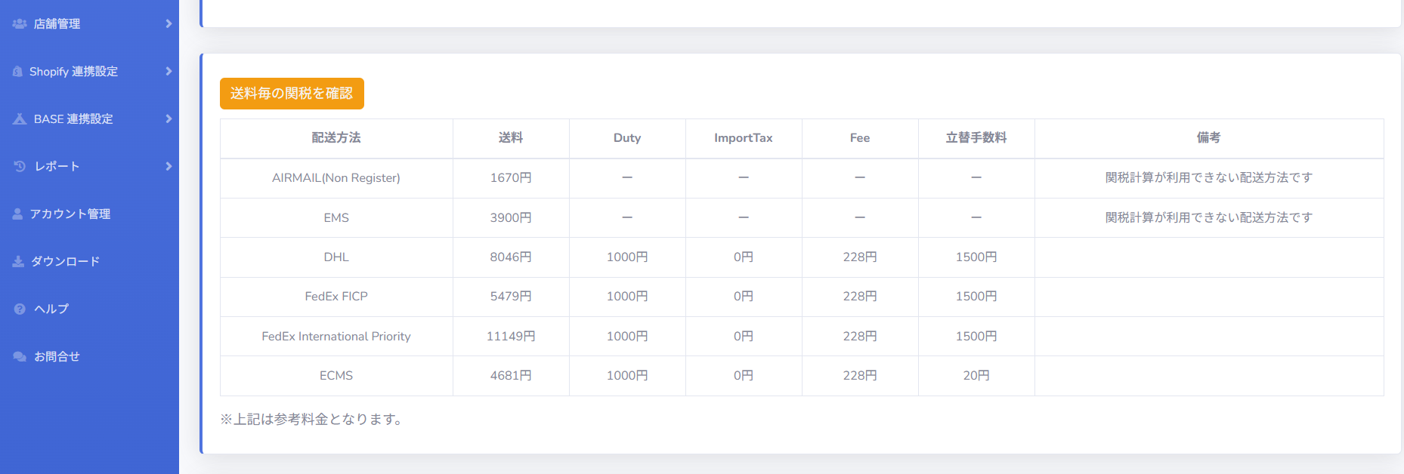This screenshot has width=1404, height=474.
Task: Open the ダウンロード menu item
Action: (89, 262)
